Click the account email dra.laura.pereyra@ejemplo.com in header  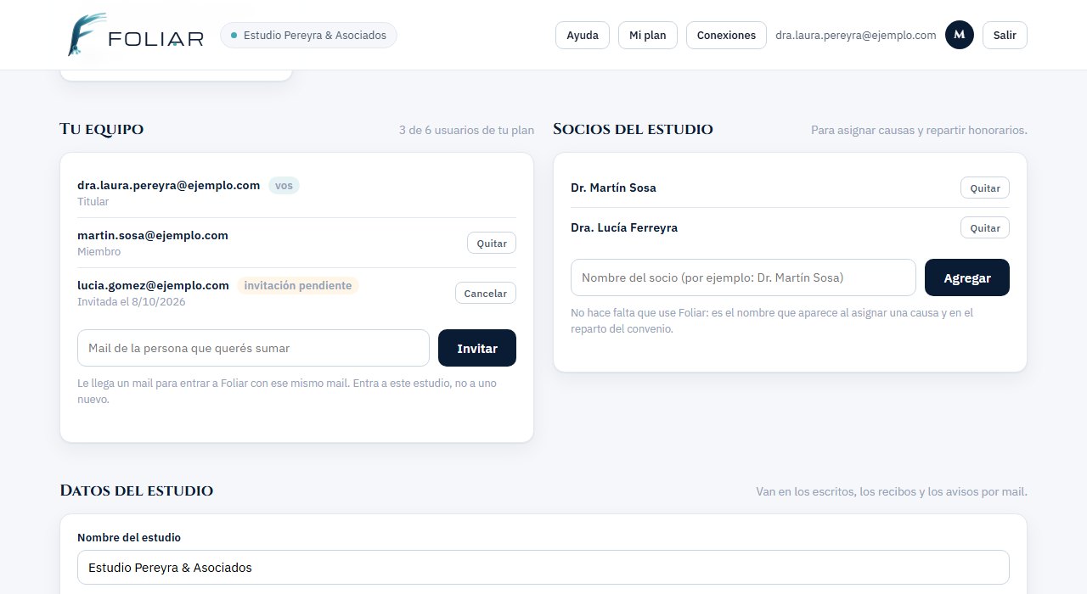click(856, 35)
